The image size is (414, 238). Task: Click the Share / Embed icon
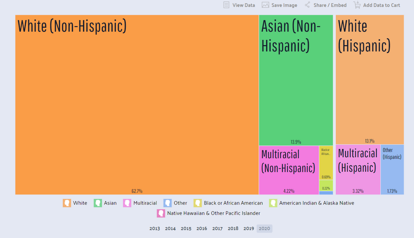(x=307, y=5)
